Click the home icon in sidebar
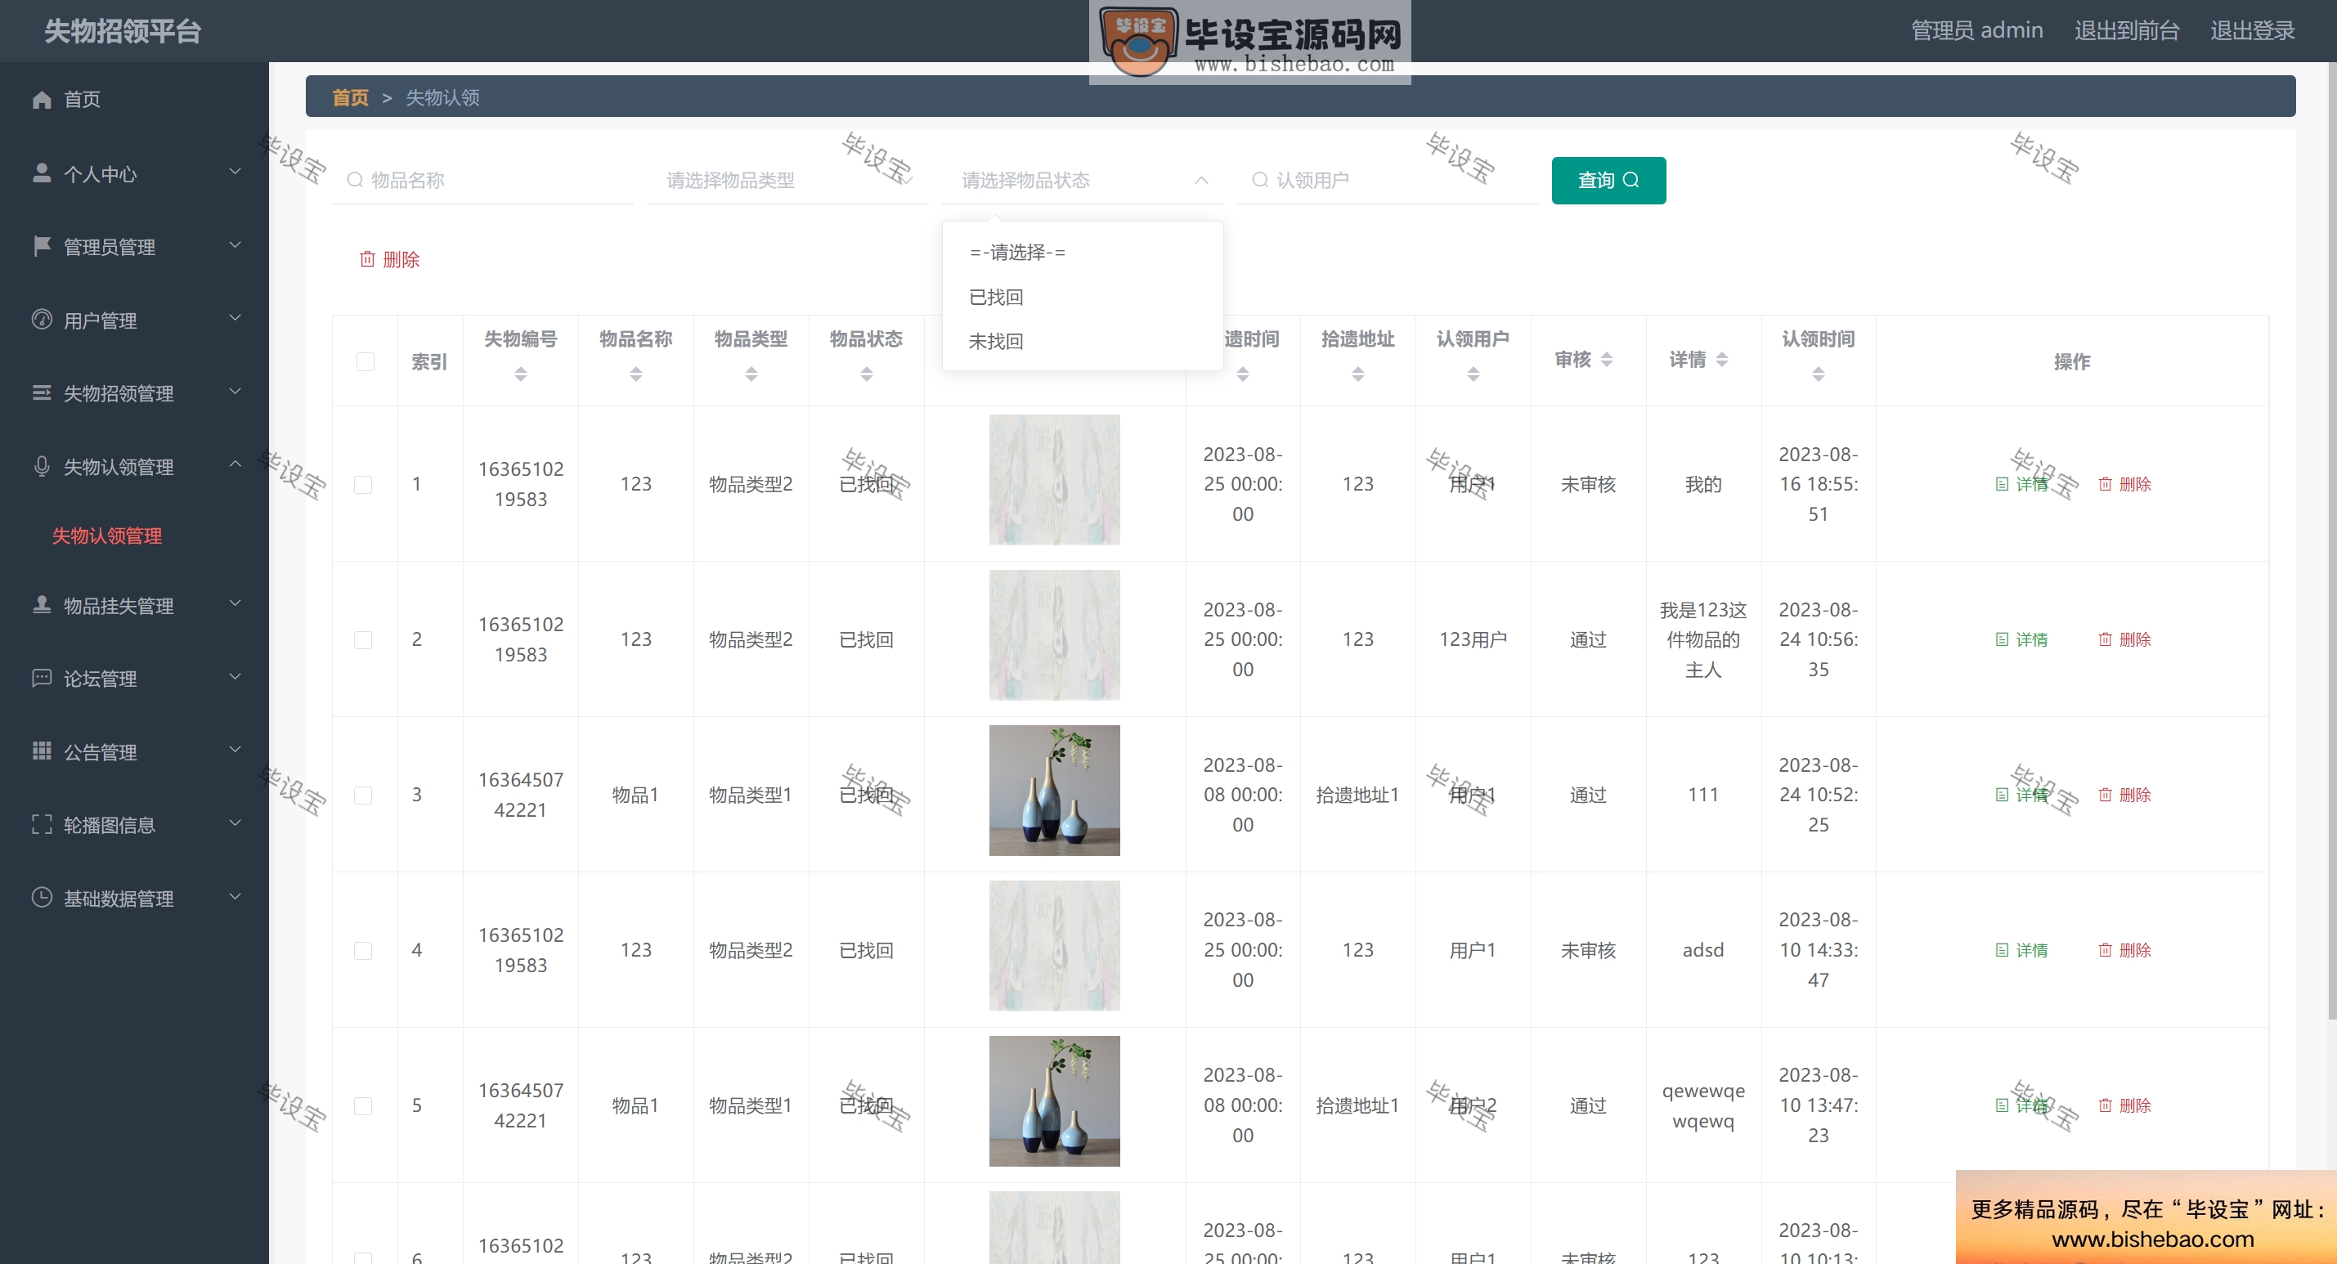2337x1264 pixels. click(x=42, y=99)
